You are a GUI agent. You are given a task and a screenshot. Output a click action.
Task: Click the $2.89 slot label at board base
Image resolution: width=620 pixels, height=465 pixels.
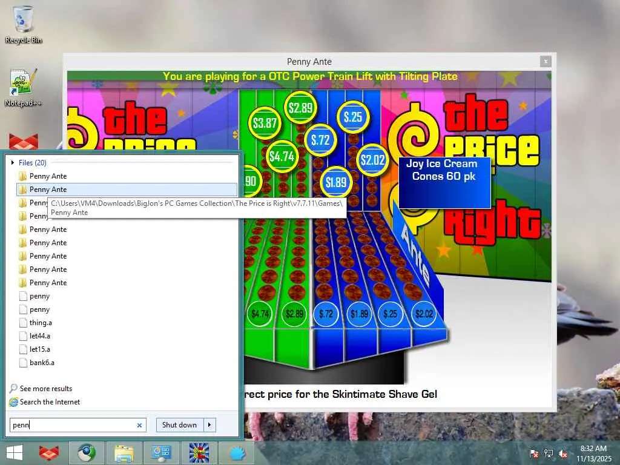(x=295, y=314)
